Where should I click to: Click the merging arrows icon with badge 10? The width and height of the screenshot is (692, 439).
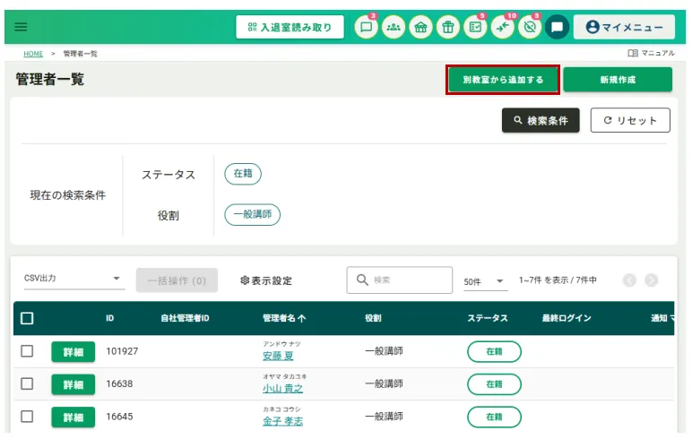502,27
